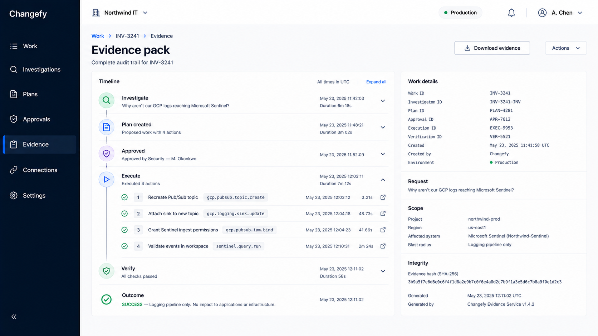
Task: Click Investigation ID value INV-3241-INV
Action: [505, 102]
